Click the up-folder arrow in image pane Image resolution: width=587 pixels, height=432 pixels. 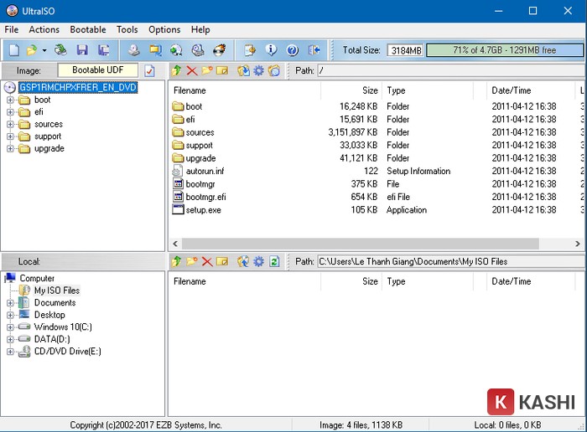point(176,71)
